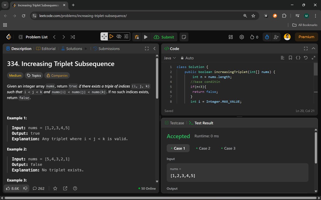
Task: Toggle the crossed-eye hide icon
Action: (119, 36)
